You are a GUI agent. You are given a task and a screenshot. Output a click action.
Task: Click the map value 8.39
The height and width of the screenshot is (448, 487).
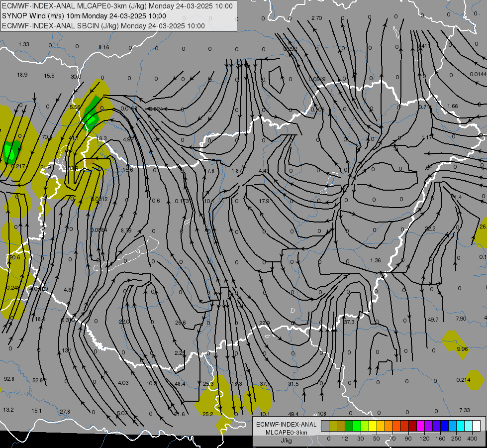(x=126, y=230)
